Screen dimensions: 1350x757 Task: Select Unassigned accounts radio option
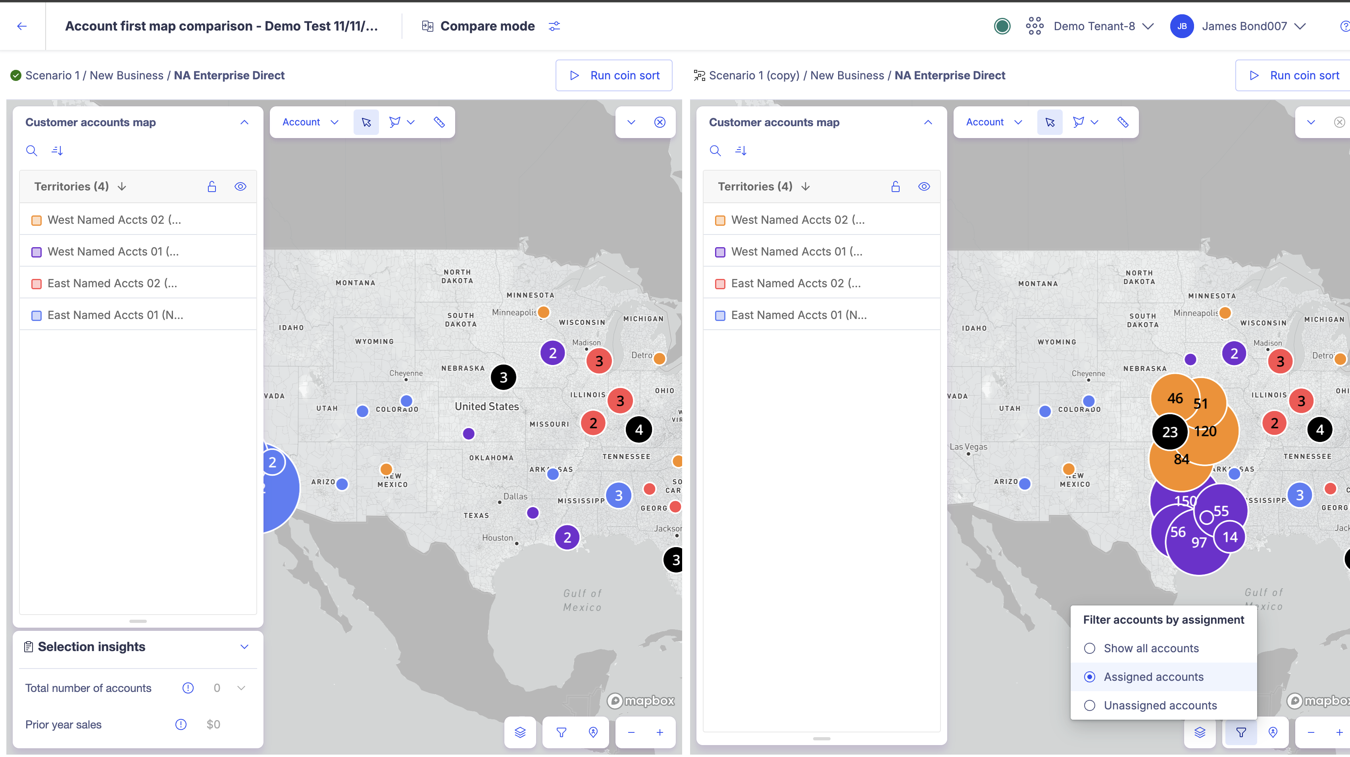click(1089, 706)
